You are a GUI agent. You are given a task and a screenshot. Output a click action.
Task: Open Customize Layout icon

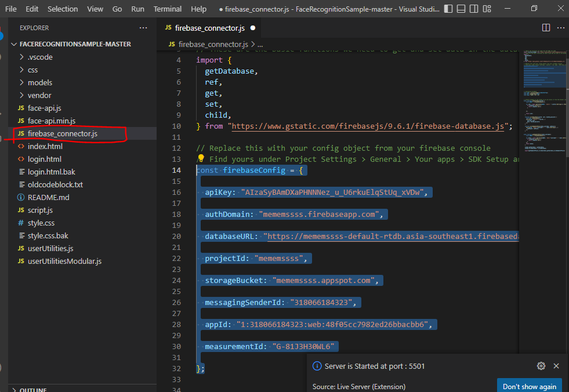click(487, 9)
